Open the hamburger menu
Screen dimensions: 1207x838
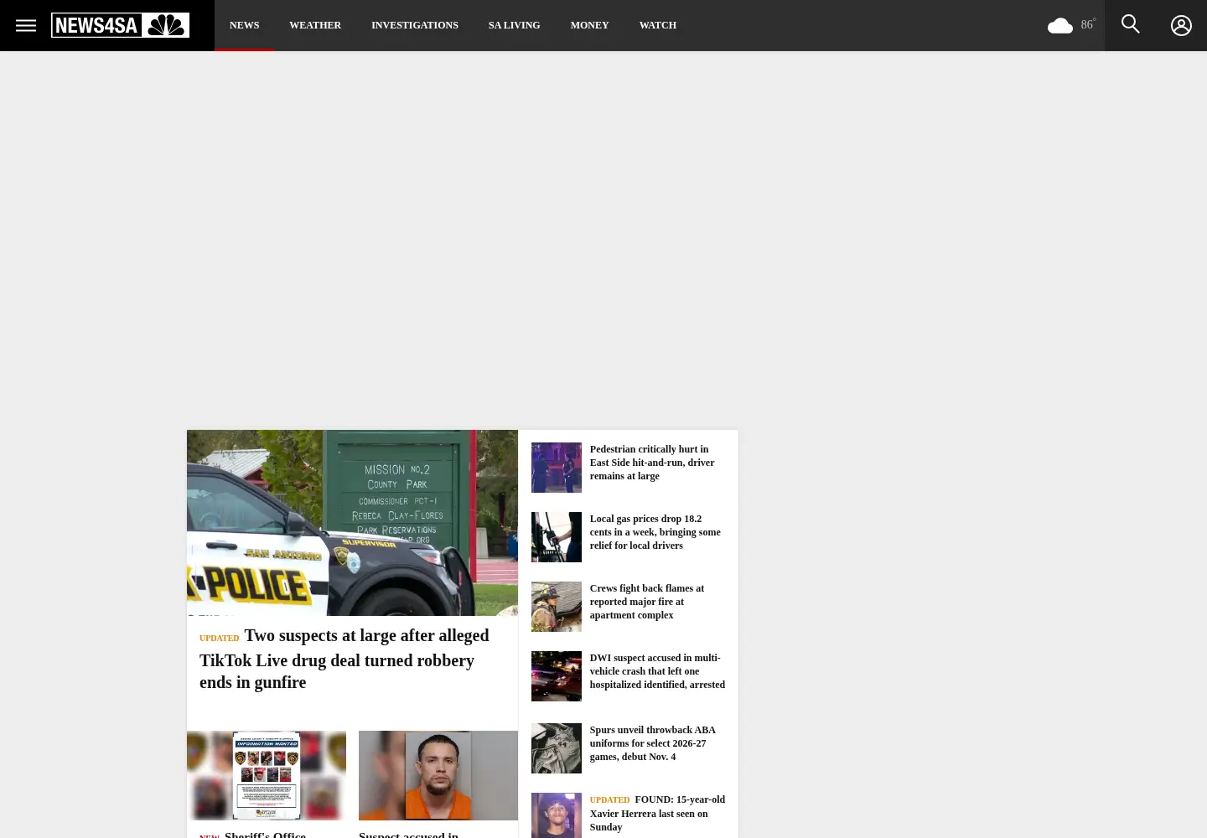26,25
